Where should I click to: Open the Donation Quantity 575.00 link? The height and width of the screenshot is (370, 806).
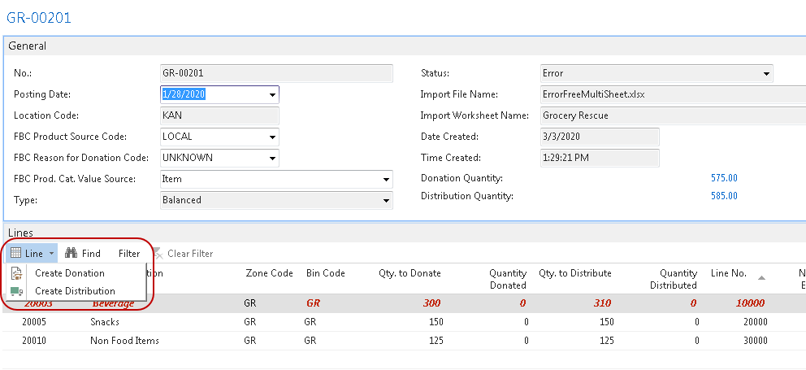(x=724, y=178)
